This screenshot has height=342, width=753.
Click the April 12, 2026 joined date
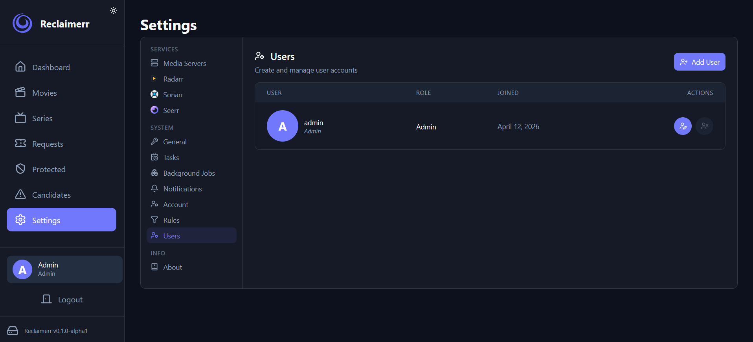518,126
